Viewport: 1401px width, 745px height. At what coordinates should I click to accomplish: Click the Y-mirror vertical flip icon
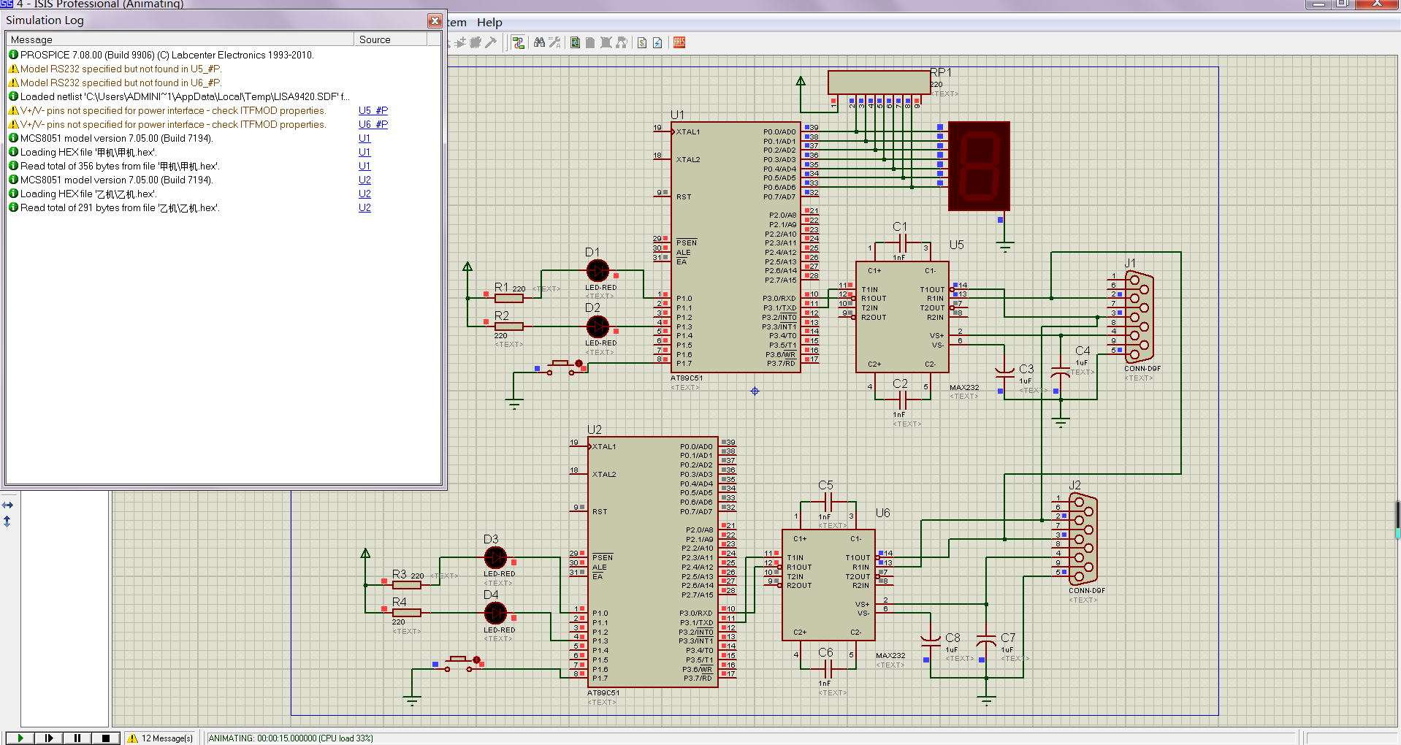coord(7,521)
